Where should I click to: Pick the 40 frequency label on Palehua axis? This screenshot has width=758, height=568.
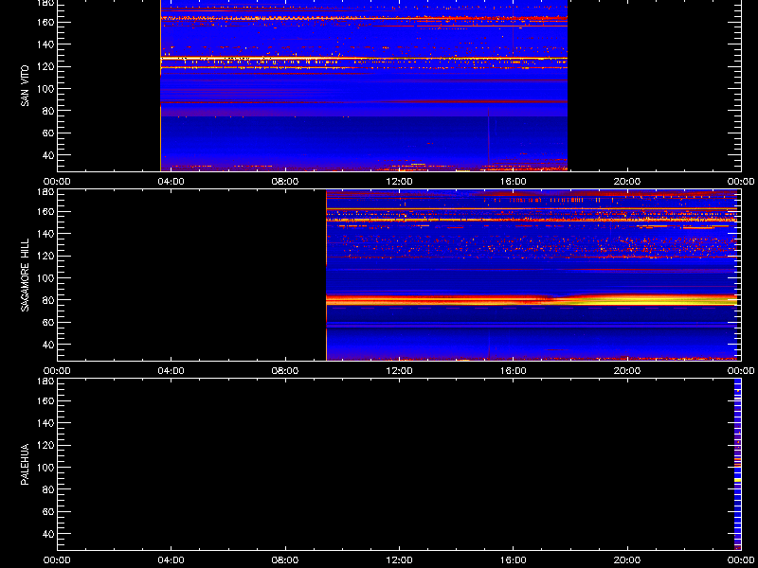48,534
